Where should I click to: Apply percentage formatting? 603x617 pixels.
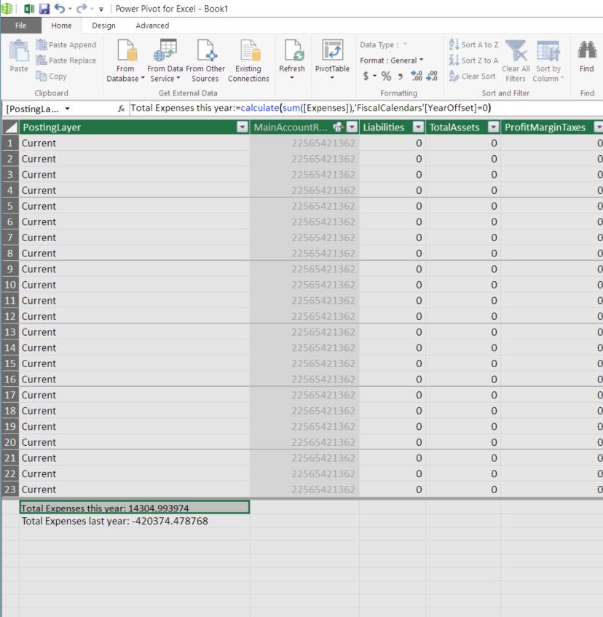[386, 75]
